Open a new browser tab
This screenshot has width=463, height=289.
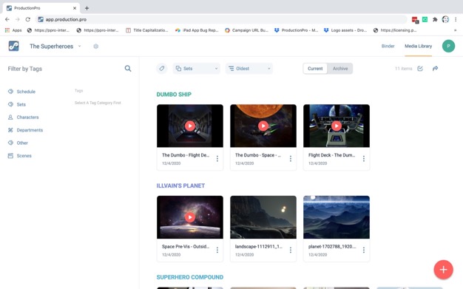point(87,8)
